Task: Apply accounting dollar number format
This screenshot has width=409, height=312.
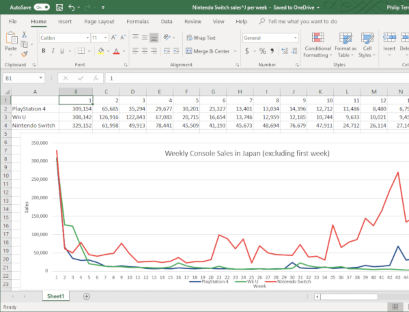Action: click(247, 51)
